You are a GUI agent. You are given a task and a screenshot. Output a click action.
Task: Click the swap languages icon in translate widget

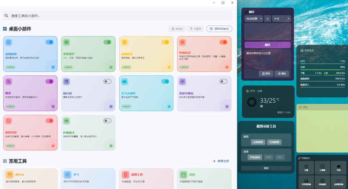pyautogui.click(x=267, y=19)
